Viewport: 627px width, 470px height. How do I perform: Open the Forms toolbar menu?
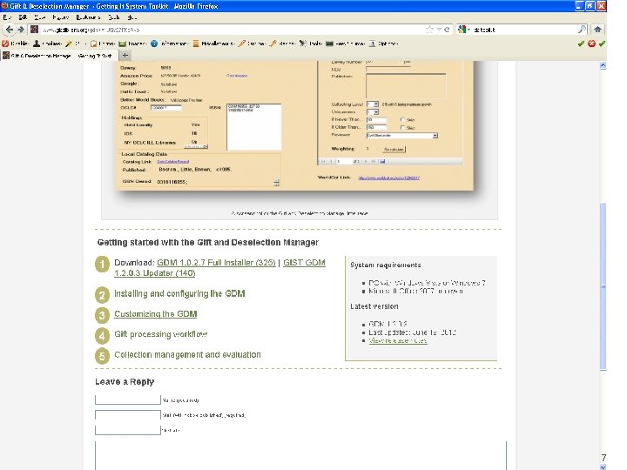tap(103, 44)
